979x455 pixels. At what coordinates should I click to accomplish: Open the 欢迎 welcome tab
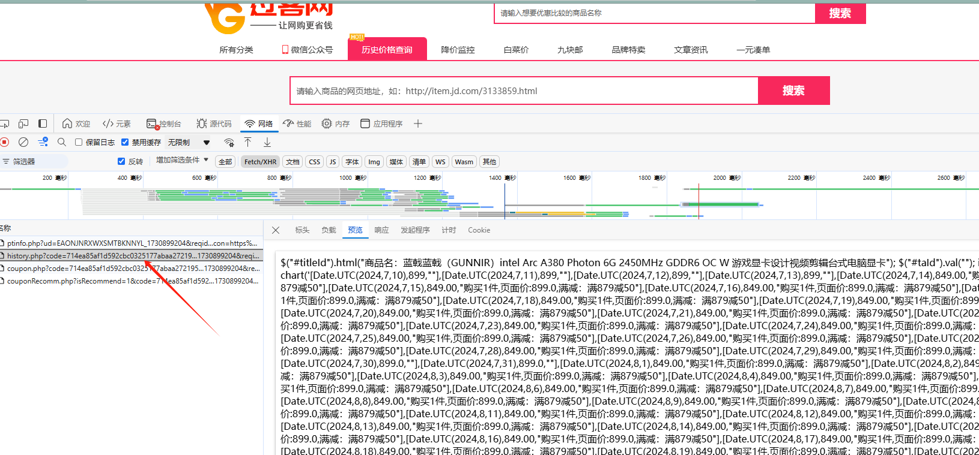coord(76,123)
